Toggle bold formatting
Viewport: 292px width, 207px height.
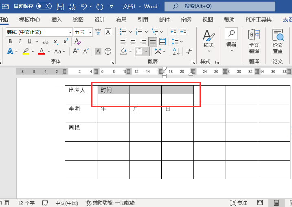pos(10,42)
